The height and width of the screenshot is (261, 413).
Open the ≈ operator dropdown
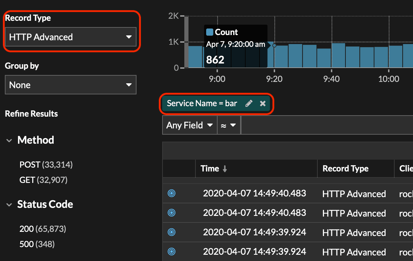(x=229, y=125)
